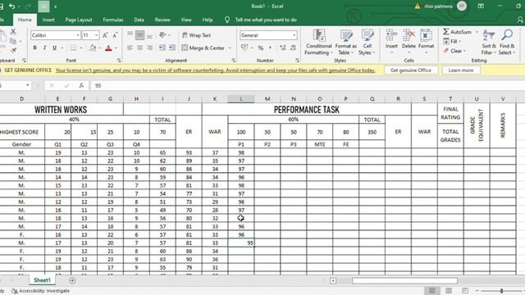
Task: Toggle Wrap Text
Action: pos(197,35)
